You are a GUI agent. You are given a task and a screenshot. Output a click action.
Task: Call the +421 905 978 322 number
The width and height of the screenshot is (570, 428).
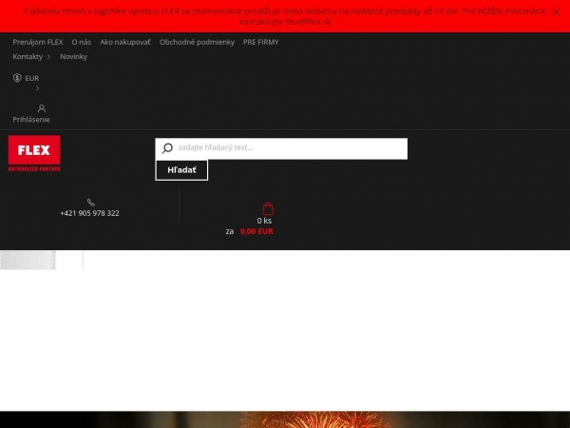coord(90,213)
